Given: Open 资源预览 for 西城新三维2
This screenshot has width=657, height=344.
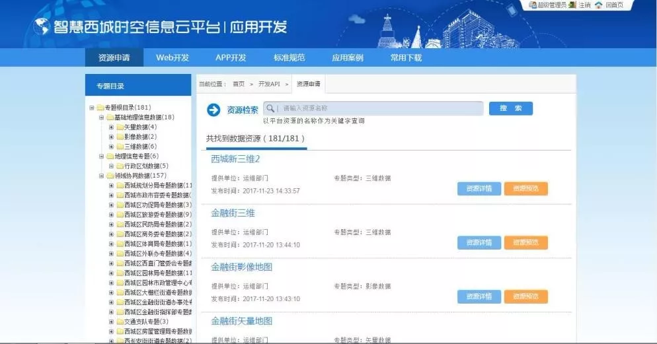Looking at the screenshot, I should pos(526,189).
